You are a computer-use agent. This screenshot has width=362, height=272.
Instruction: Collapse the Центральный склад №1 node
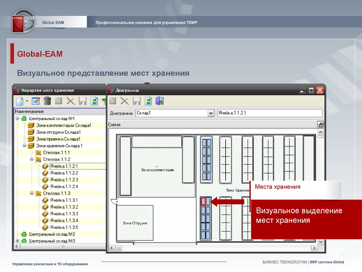[17, 118]
